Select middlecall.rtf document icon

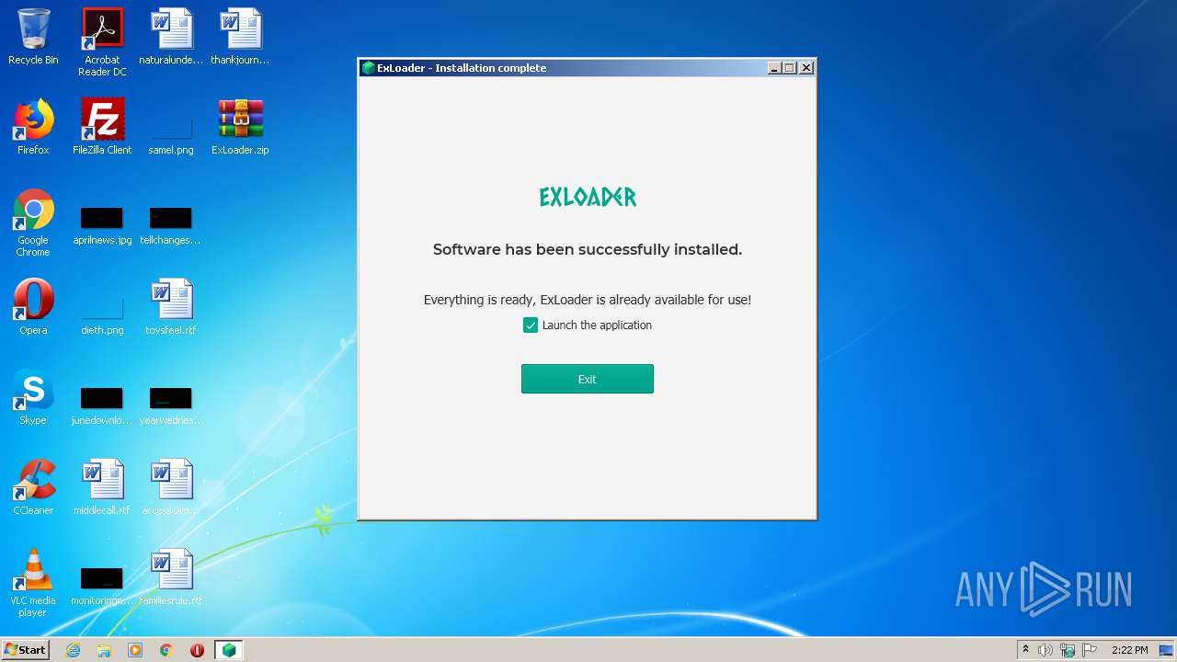pos(102,487)
